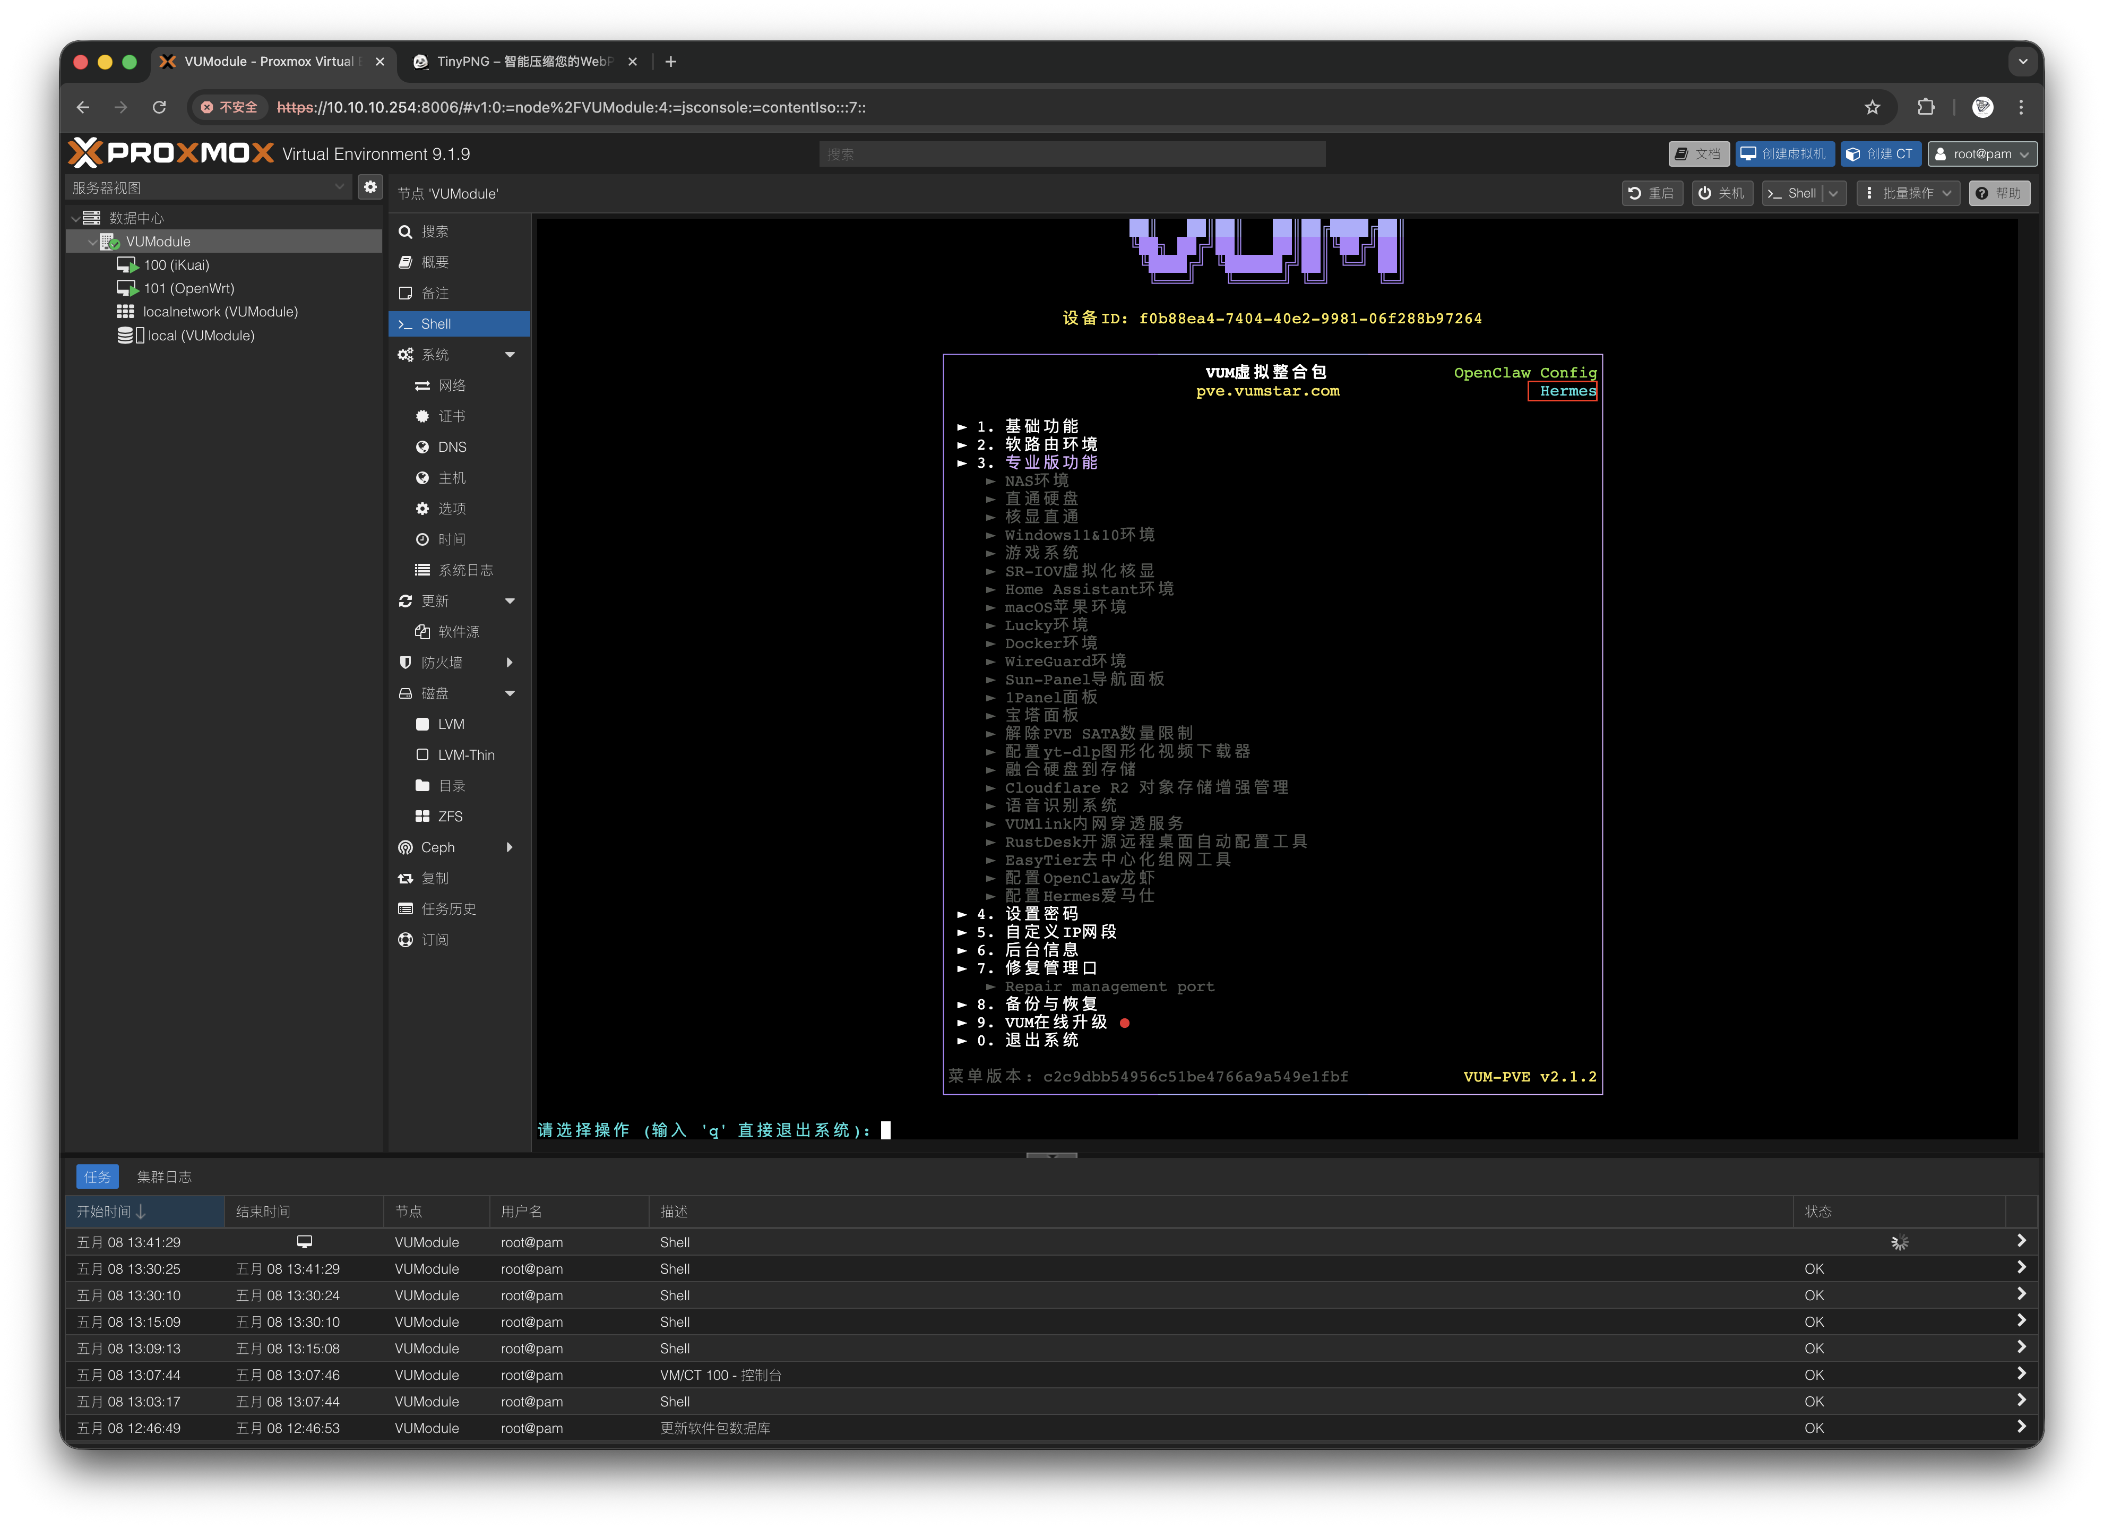2104x1528 pixels.
Task: Expand the 防火墙 section arrow
Action: tap(510, 663)
